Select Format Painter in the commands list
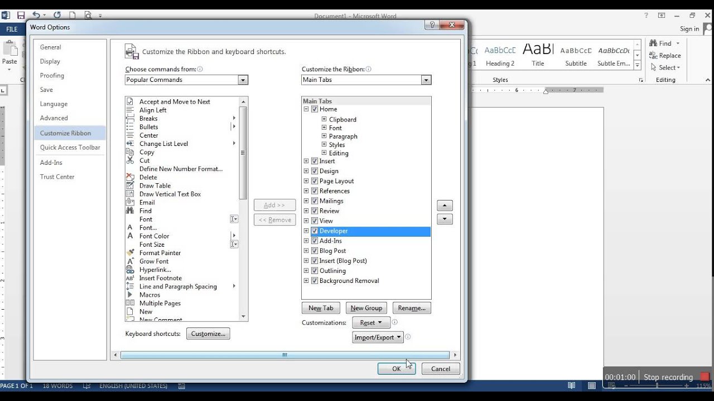 [x=160, y=253]
